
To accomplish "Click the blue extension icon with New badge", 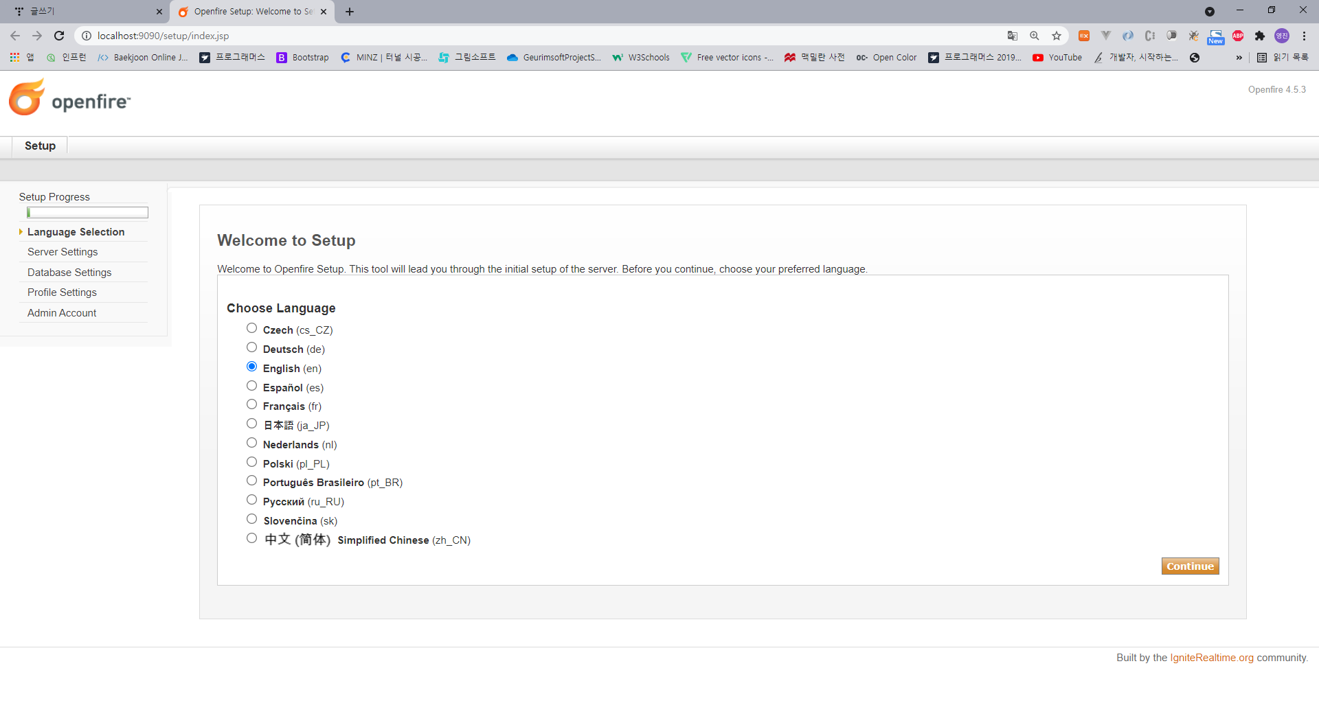I will [1216, 36].
